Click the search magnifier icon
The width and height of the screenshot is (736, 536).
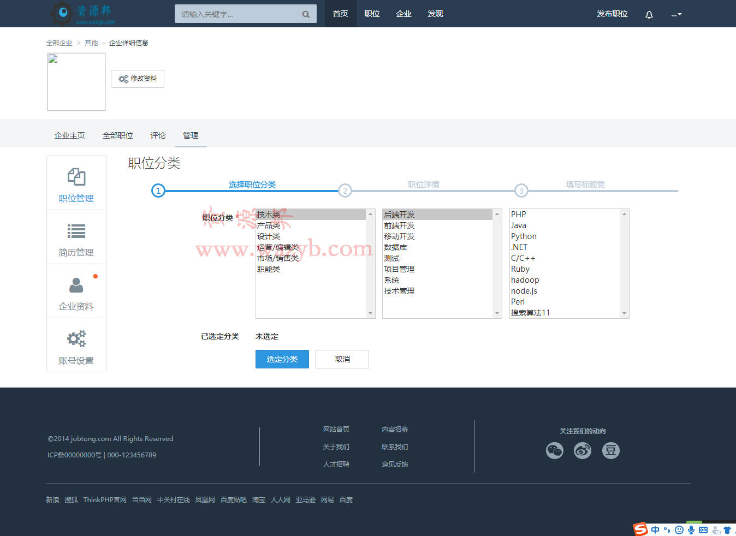click(306, 14)
